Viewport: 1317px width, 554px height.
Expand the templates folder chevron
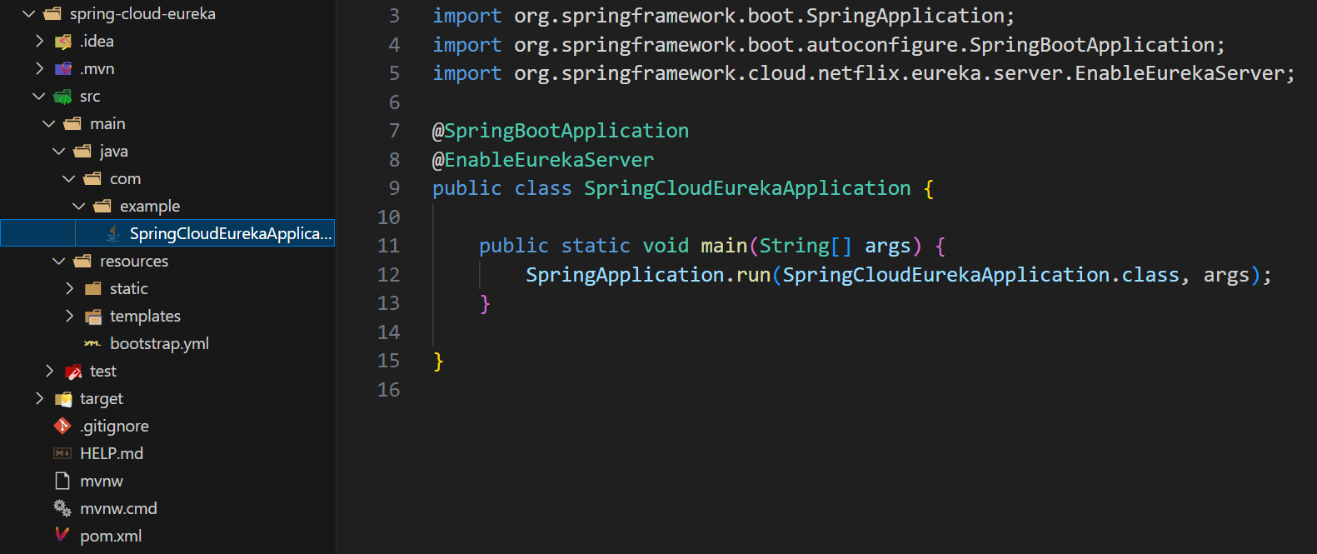(69, 317)
